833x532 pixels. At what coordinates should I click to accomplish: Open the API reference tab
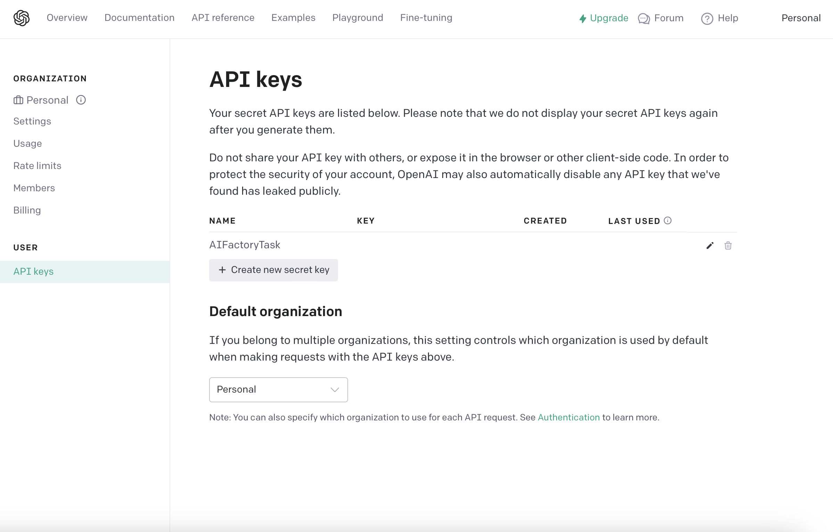223,18
